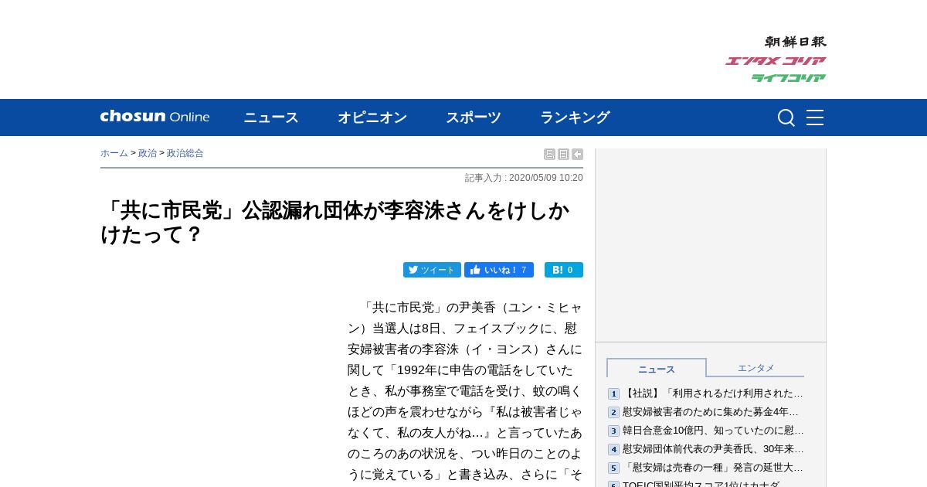927x487 pixels.
Task: Click the chosun Online logo
Action: coord(154,117)
